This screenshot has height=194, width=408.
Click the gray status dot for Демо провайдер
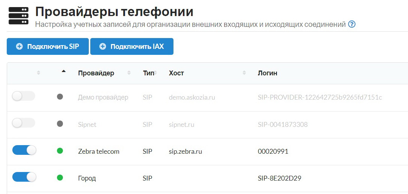(x=60, y=97)
